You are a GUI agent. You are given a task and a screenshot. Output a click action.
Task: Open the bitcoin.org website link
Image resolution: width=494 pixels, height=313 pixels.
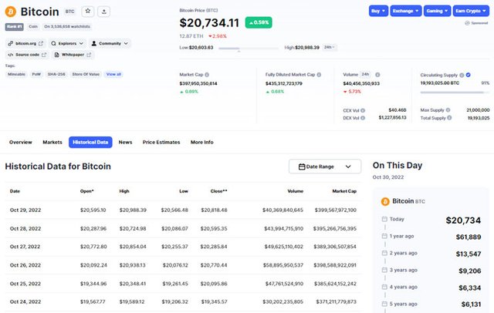pyautogui.click(x=25, y=43)
